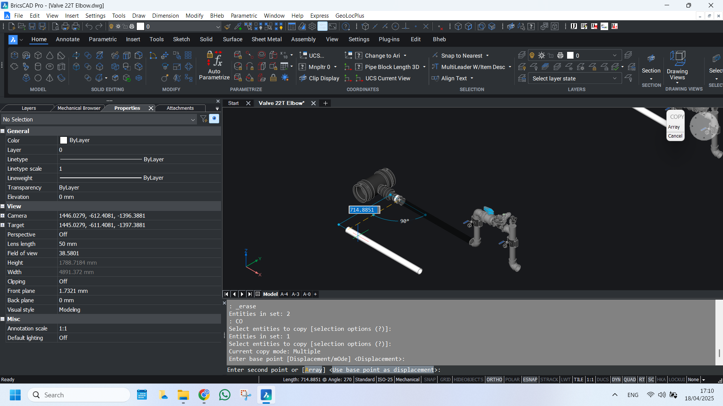Viewport: 723px width, 406px height.
Task: Switch to the Sheet Metal ribbon tab
Action: point(267,39)
